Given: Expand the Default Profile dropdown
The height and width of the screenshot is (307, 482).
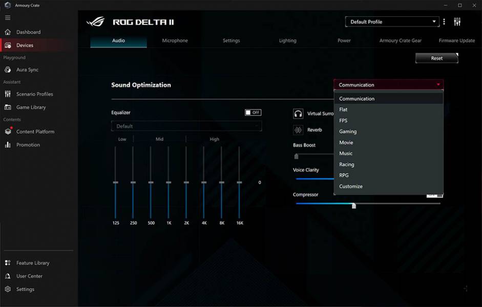Looking at the screenshot, I should [x=392, y=22].
